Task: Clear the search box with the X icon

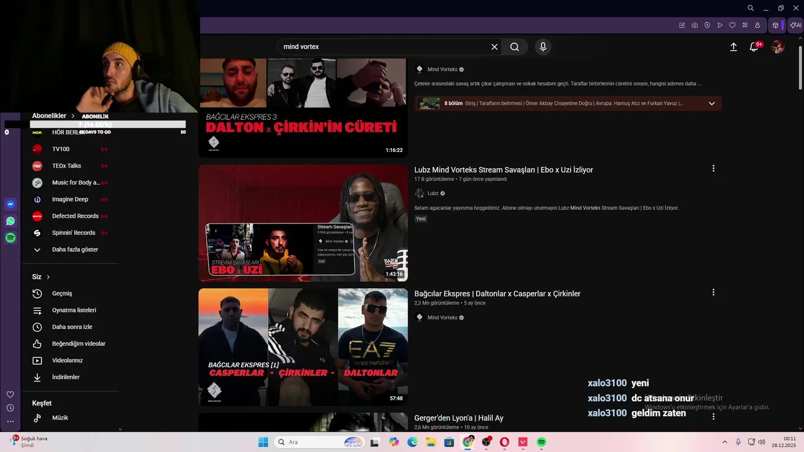Action: pyautogui.click(x=494, y=46)
